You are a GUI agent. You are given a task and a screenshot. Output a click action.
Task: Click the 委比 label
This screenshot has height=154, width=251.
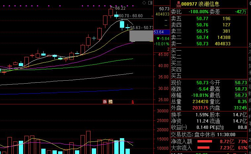tap(176, 12)
